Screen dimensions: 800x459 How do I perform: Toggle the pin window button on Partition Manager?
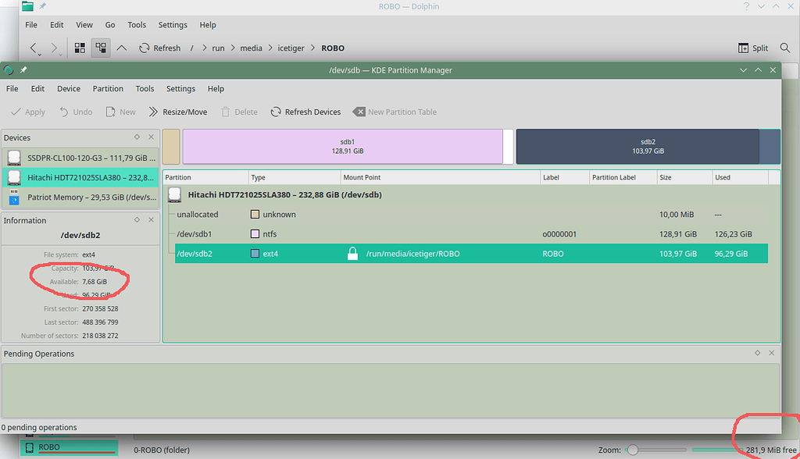pos(23,69)
